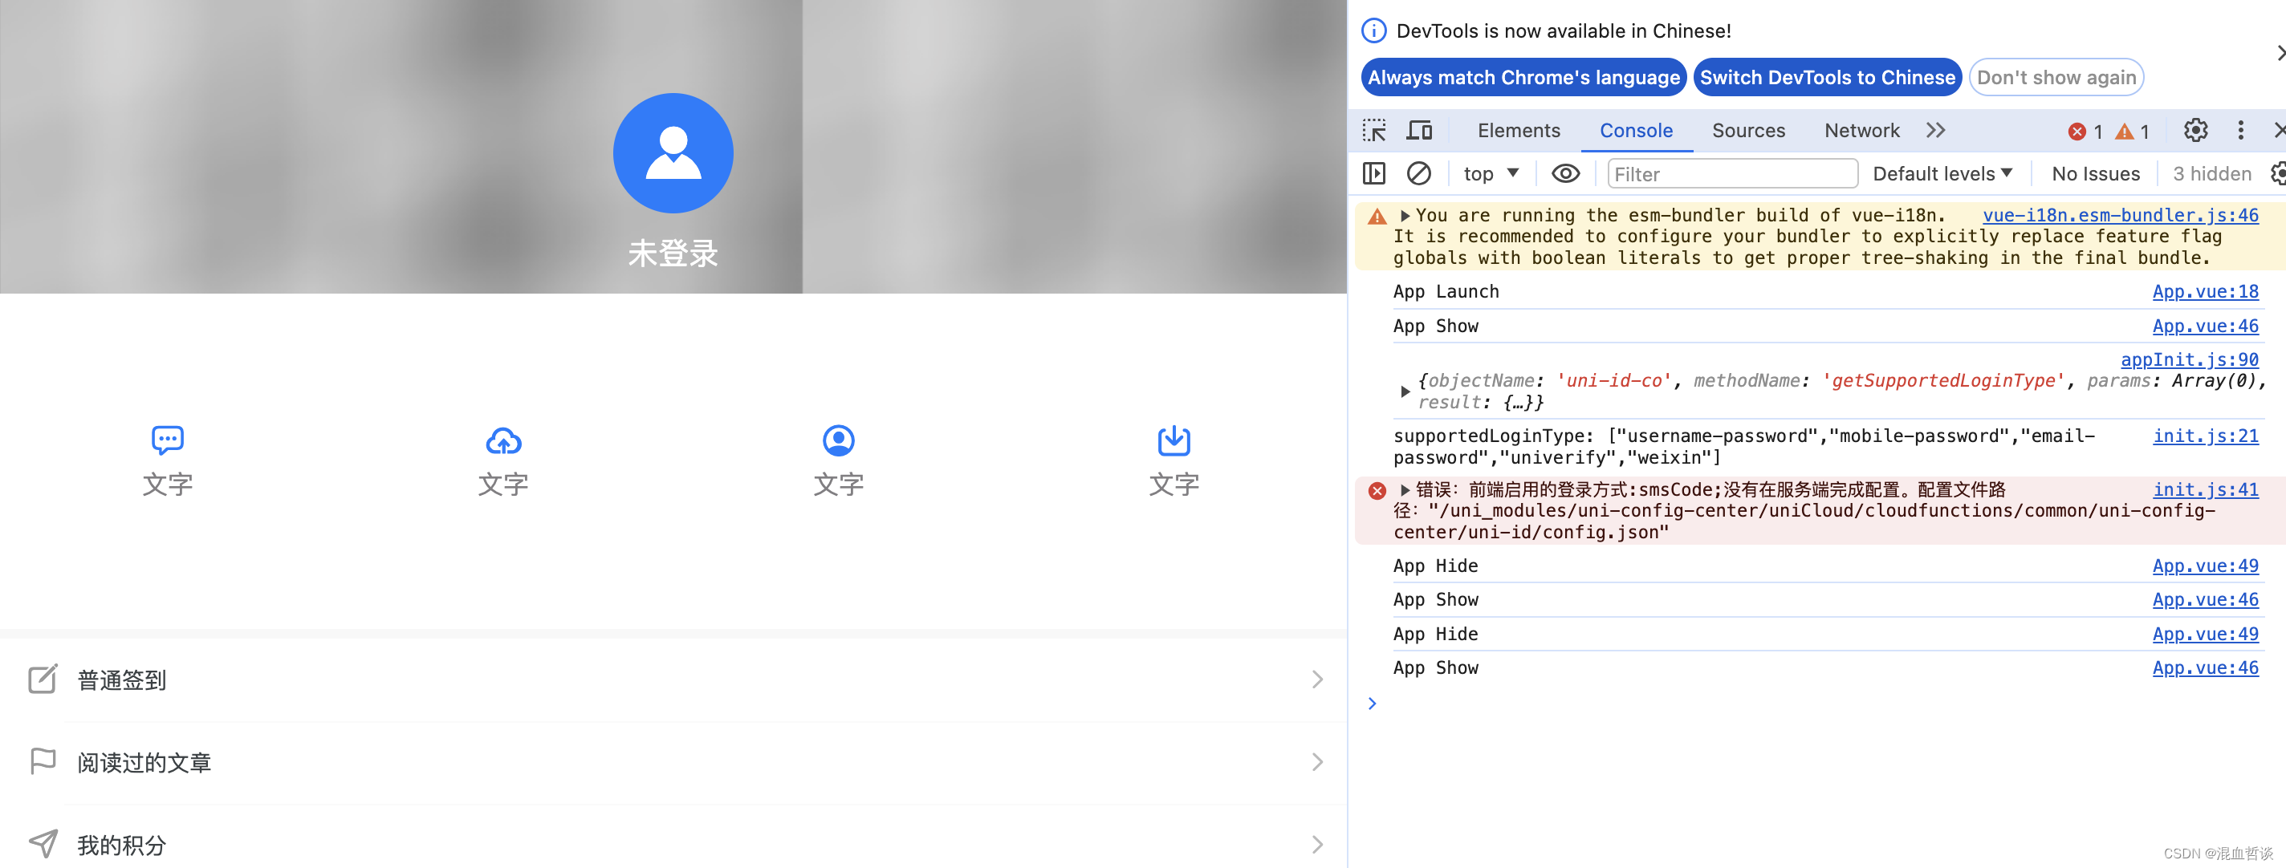Screen dimensions: 2286x868
Task: Show the console sidebar panel icon
Action: click(x=1373, y=173)
